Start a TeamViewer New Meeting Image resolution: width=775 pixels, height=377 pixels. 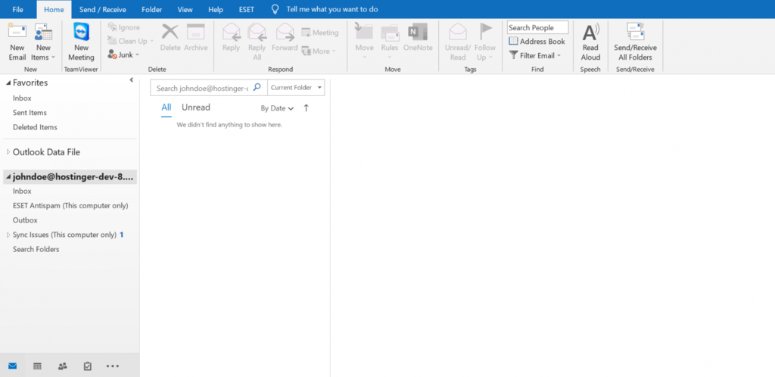click(x=81, y=42)
